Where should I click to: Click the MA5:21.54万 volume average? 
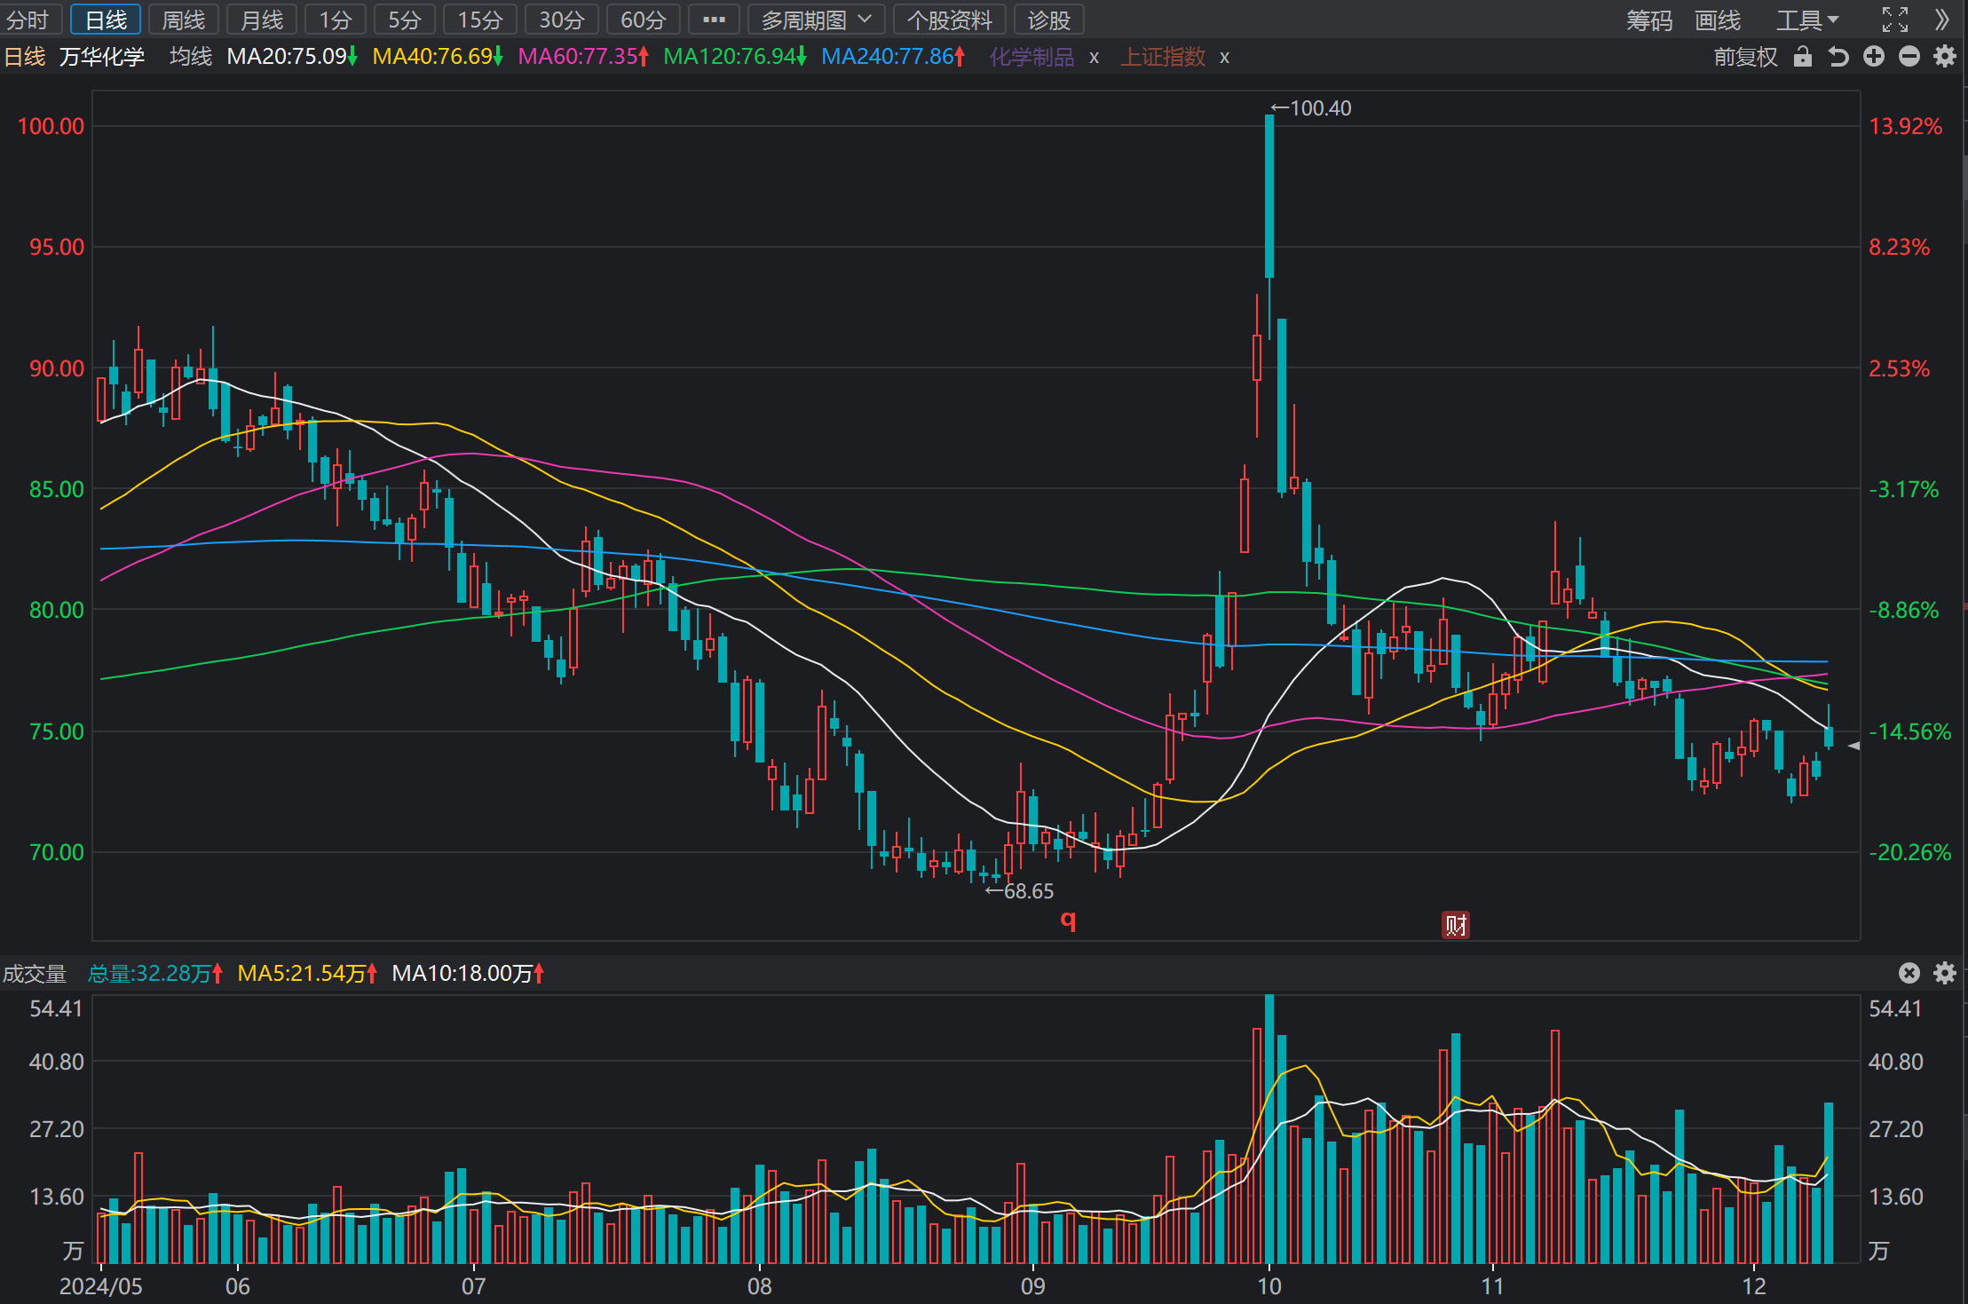(307, 974)
